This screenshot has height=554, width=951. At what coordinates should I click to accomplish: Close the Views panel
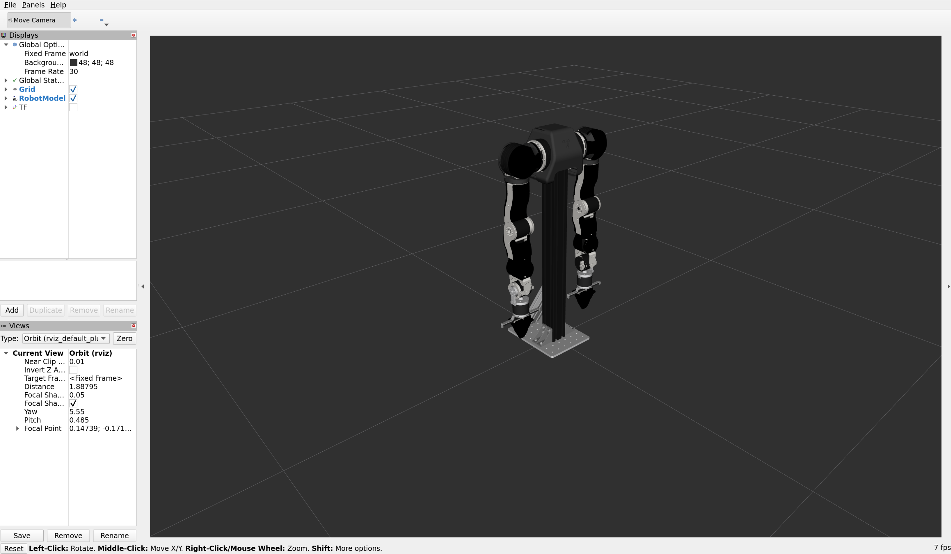tap(133, 326)
